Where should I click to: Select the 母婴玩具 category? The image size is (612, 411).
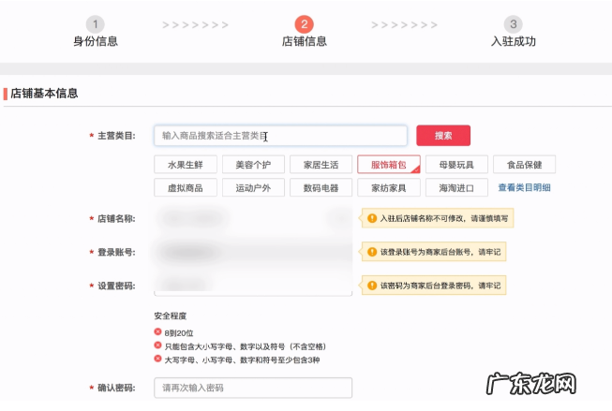[x=456, y=165]
